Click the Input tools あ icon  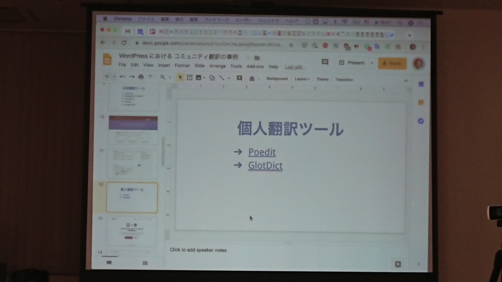click(x=252, y=78)
